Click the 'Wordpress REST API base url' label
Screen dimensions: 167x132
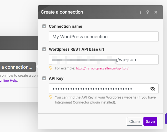[x=77, y=49]
